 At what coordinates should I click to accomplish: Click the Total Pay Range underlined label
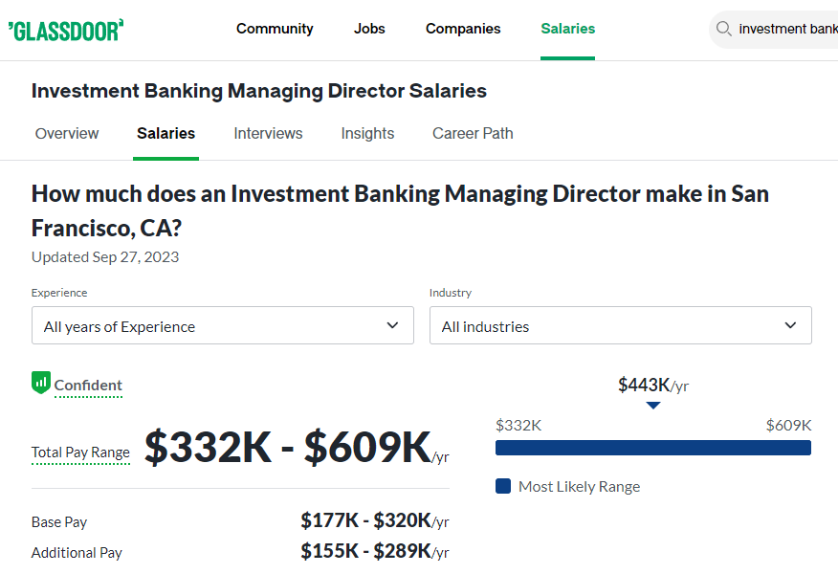pos(80,453)
